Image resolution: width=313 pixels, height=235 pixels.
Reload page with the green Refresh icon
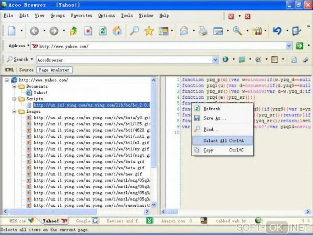102,31
